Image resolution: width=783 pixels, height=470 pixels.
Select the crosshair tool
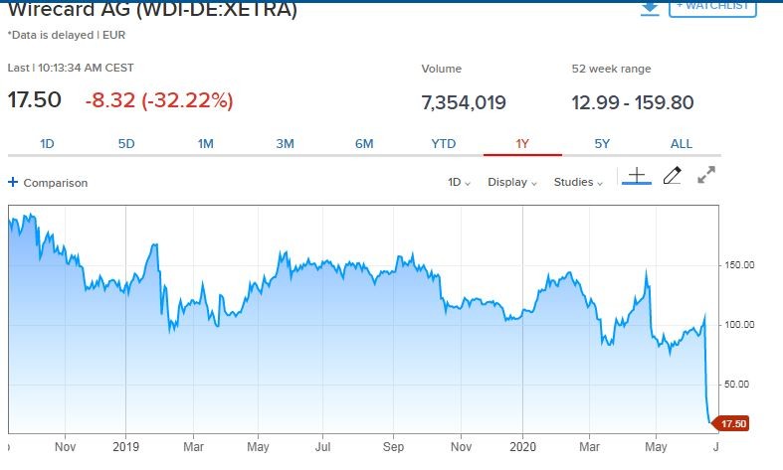637,176
